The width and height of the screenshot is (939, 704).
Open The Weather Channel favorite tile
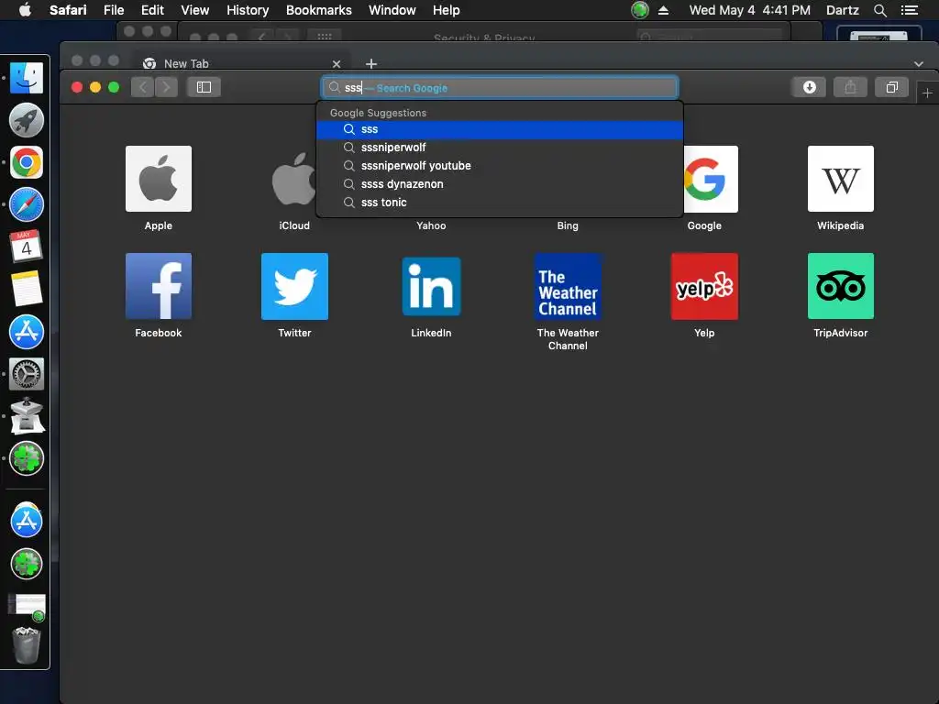tap(568, 286)
